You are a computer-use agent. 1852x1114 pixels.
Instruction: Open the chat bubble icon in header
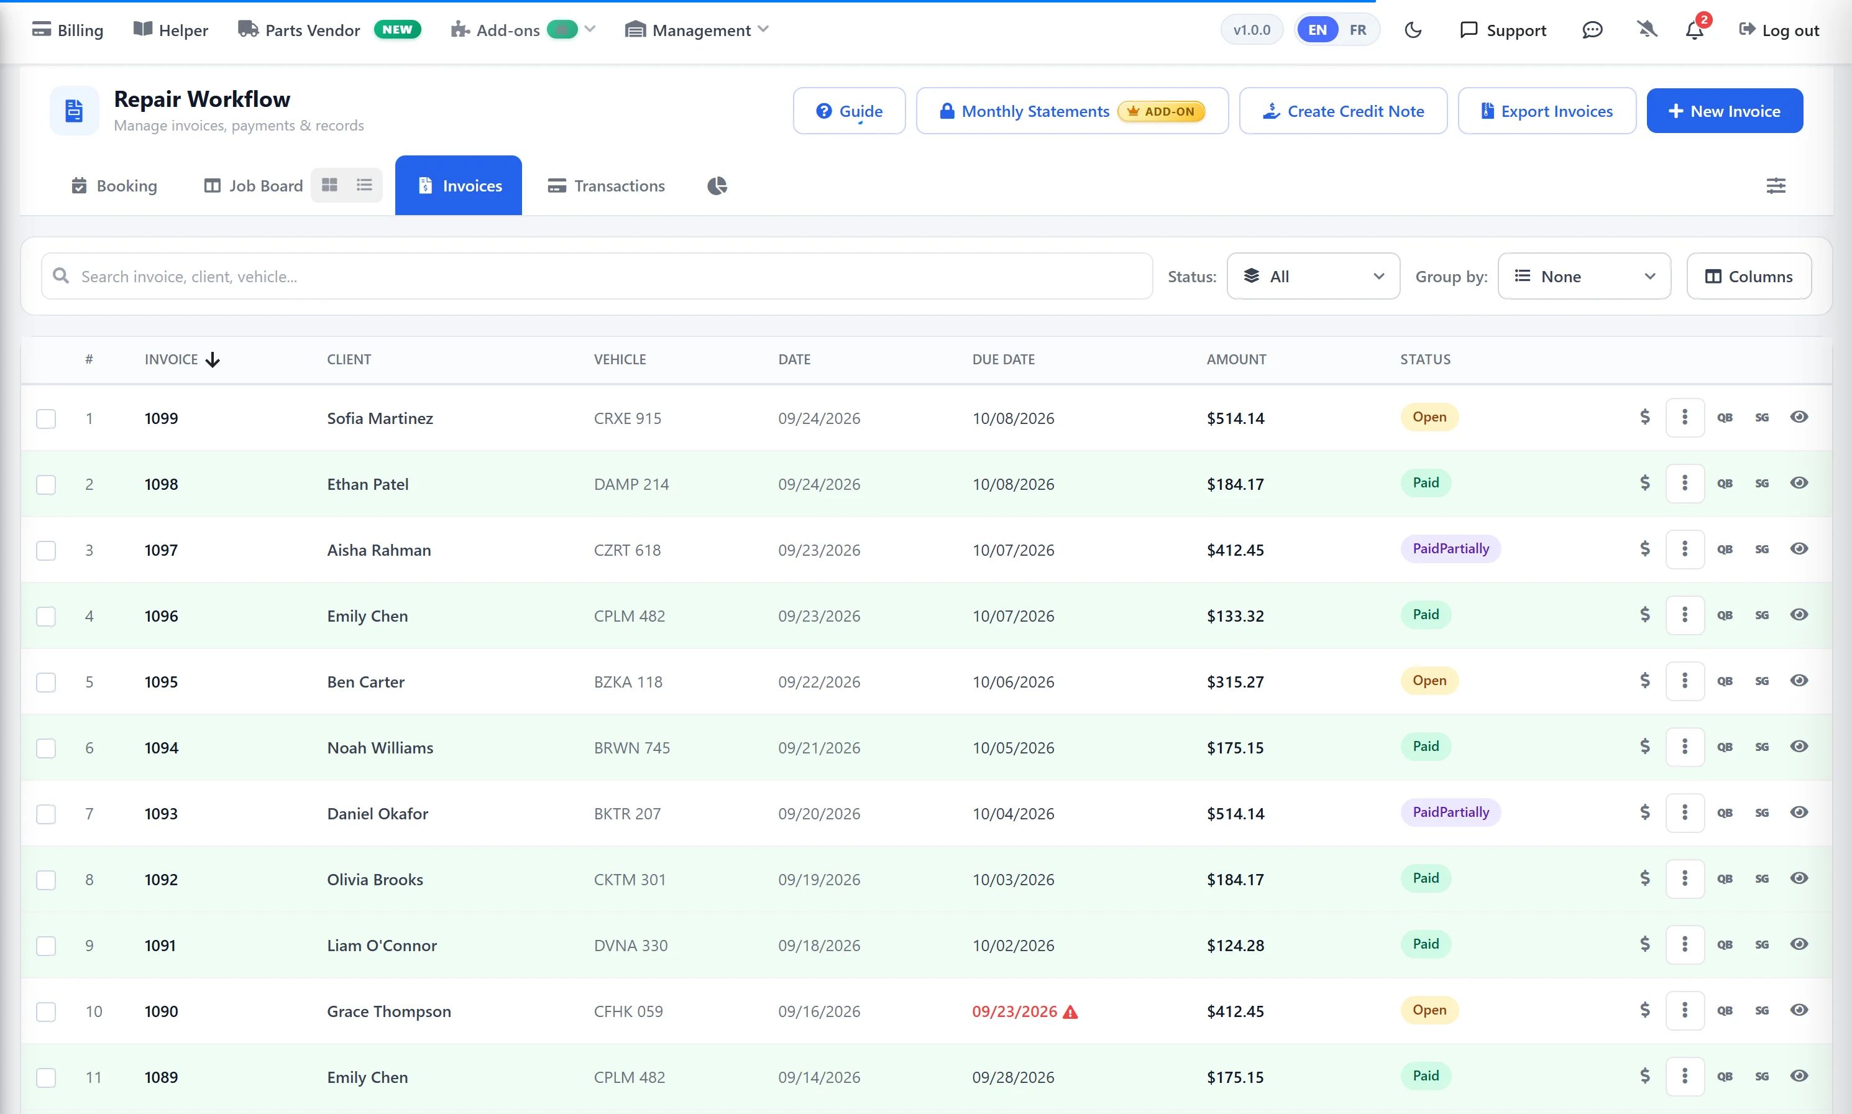pyautogui.click(x=1592, y=30)
